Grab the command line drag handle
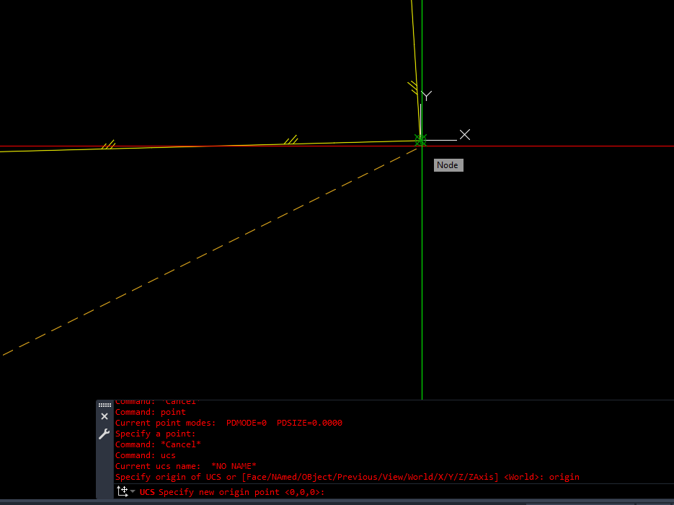Image resolution: width=674 pixels, height=505 pixels. click(x=105, y=405)
